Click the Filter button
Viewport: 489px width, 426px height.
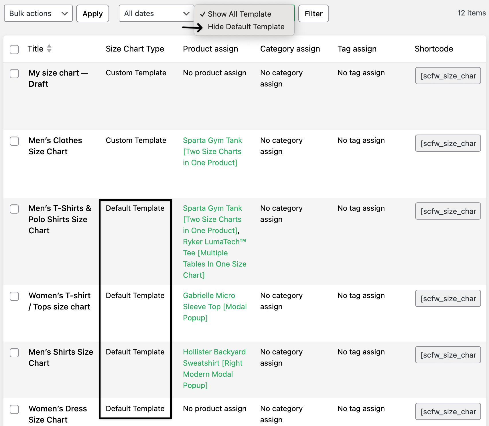(313, 13)
